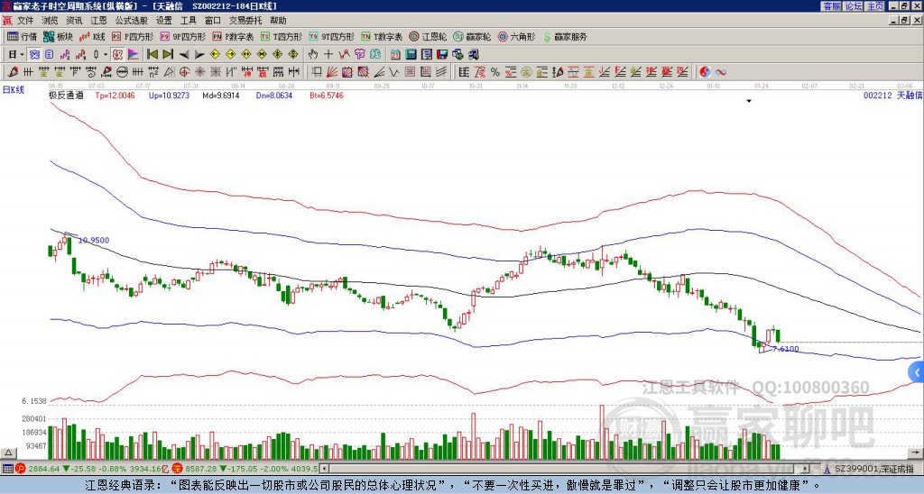The image size is (924, 494).
Task: Click the blue side panel expand chevron
Action: click(917, 372)
